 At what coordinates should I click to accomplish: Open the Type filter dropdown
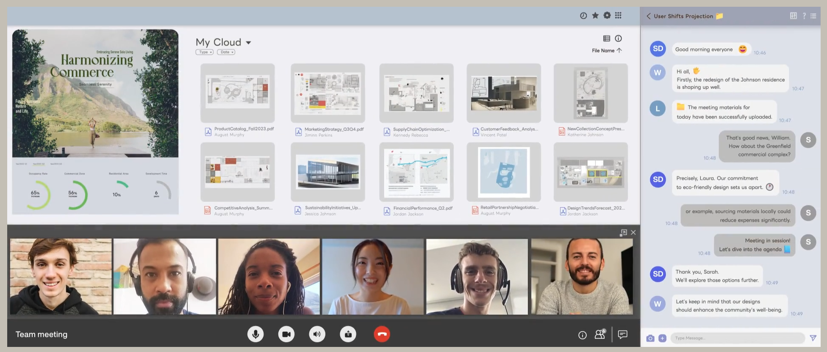click(205, 52)
